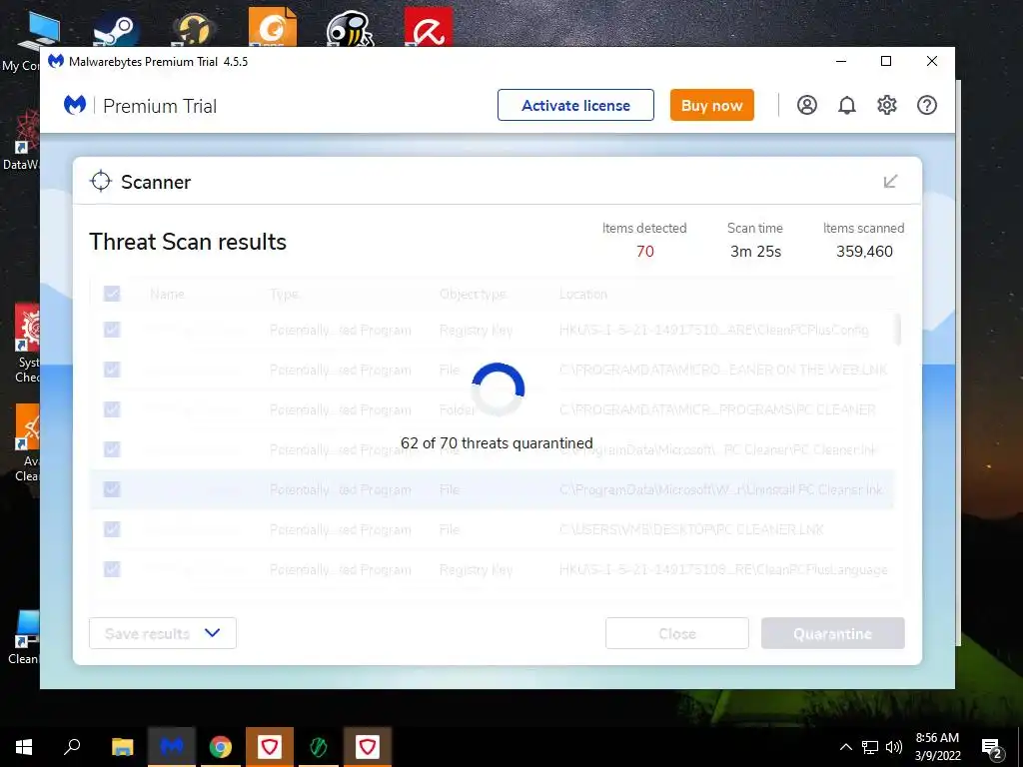Sort by the Name column header
The width and height of the screenshot is (1023, 767).
tap(167, 295)
